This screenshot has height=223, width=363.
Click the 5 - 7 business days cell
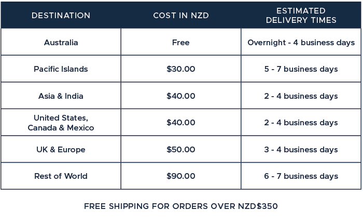pyautogui.click(x=301, y=69)
